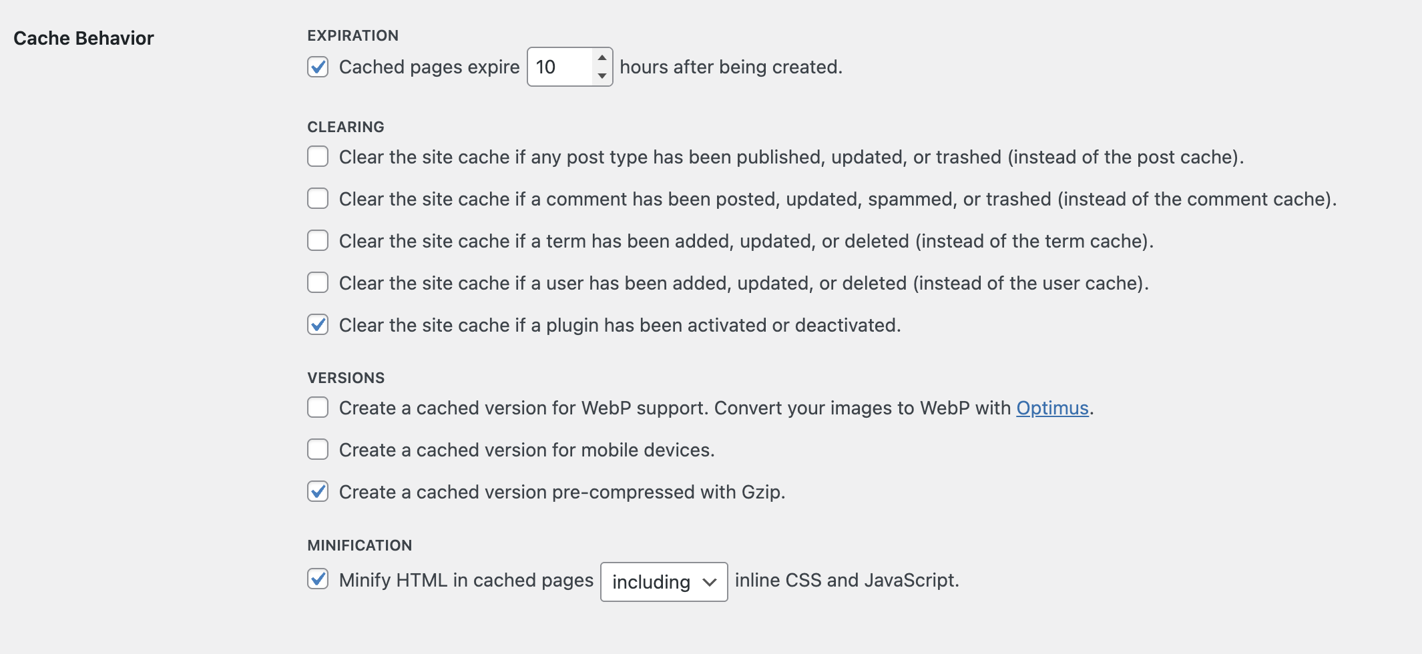Decrease expiration hours with down stepper arrow

(x=602, y=76)
